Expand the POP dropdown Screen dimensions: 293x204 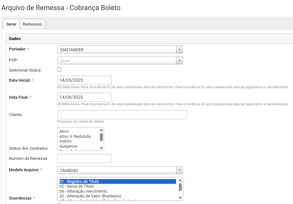click(120, 61)
